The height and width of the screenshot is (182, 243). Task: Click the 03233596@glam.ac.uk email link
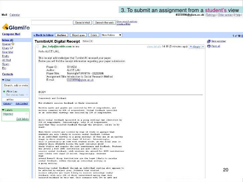(x=80, y=80)
